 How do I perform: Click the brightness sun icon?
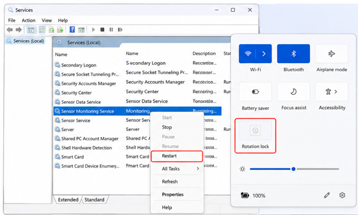[x=243, y=169]
